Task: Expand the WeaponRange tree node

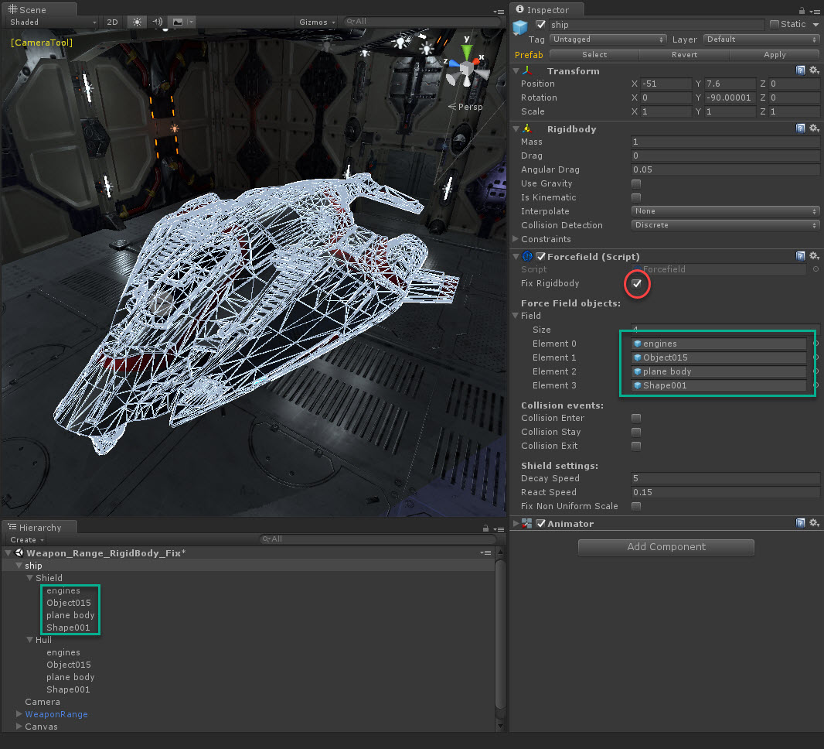Action: tap(19, 713)
